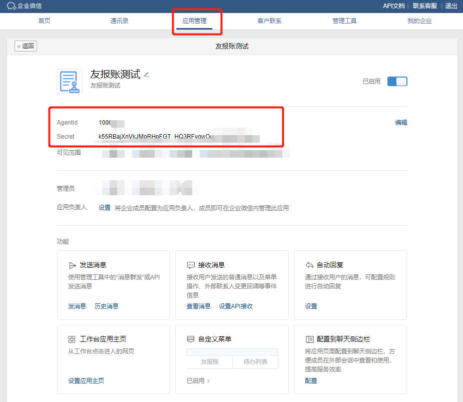Click the 查看消息 link
Screen dimensions: 463x402
pyautogui.click(x=199, y=306)
